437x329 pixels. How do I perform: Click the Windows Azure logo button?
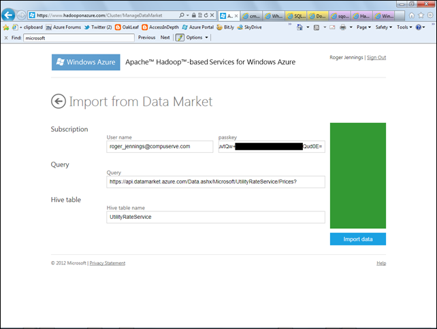click(86, 62)
